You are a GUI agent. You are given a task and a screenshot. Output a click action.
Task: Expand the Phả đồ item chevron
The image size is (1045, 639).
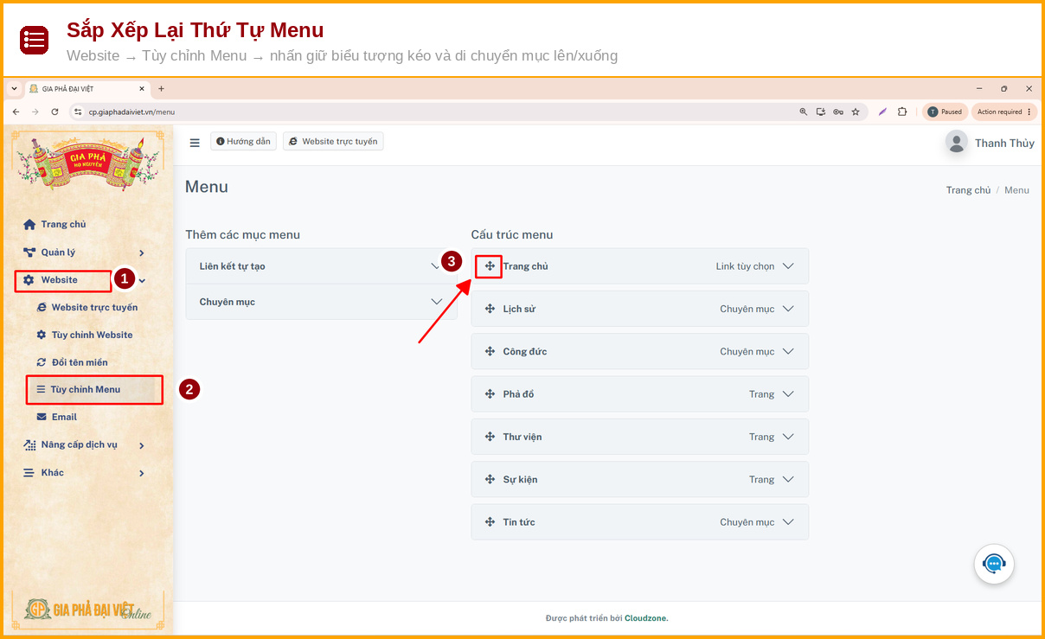[x=788, y=394]
